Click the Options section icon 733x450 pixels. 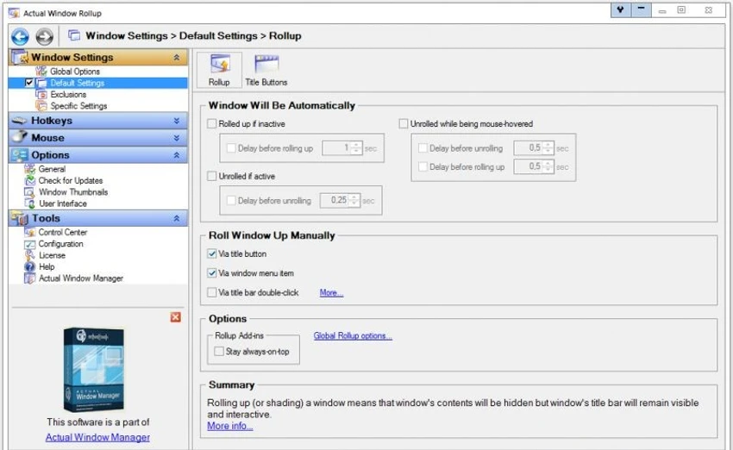(x=20, y=154)
